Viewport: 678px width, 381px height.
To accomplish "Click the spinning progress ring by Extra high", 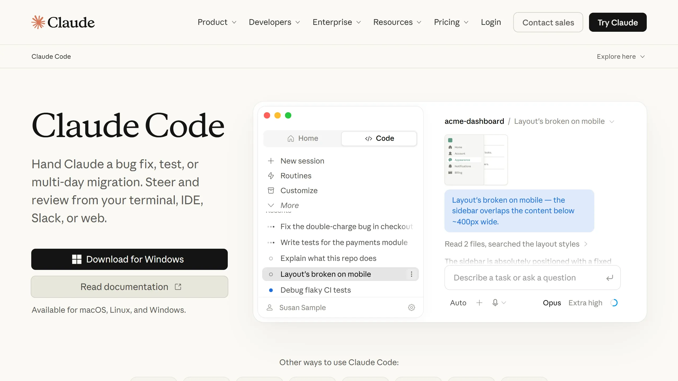I will pos(614,303).
